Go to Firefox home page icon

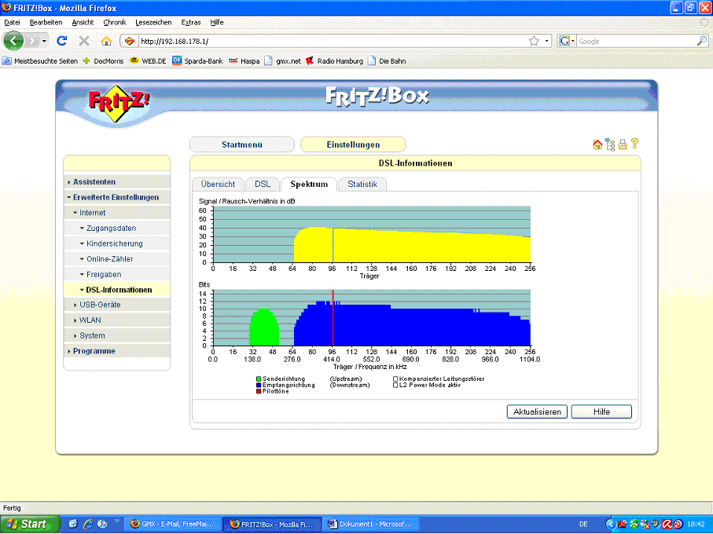[106, 41]
